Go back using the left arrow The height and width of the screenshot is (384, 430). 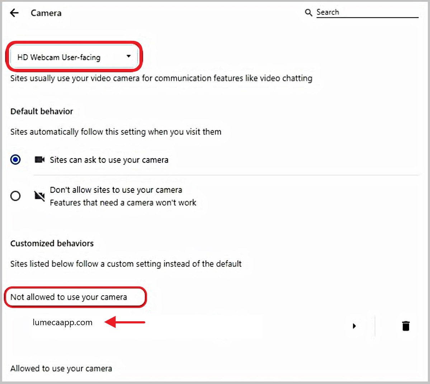coord(14,13)
